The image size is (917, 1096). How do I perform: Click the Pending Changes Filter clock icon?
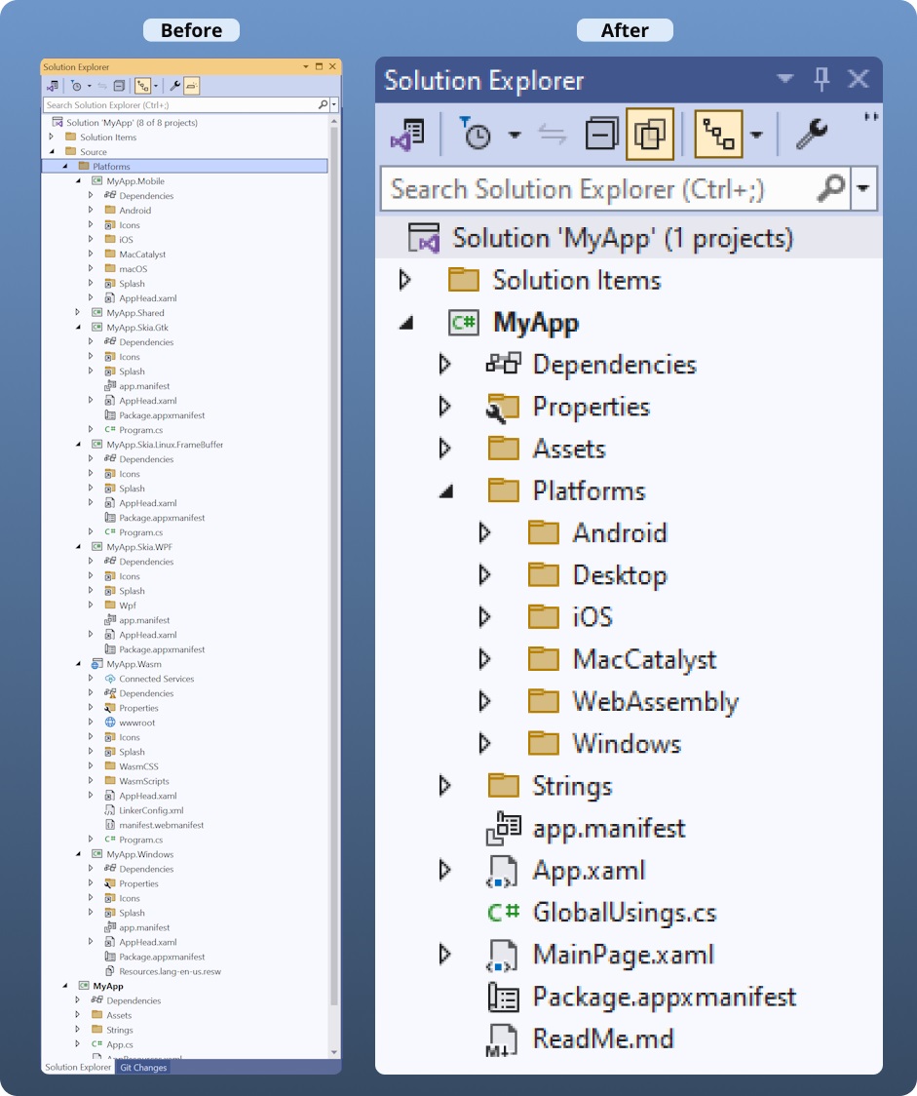pos(477,135)
